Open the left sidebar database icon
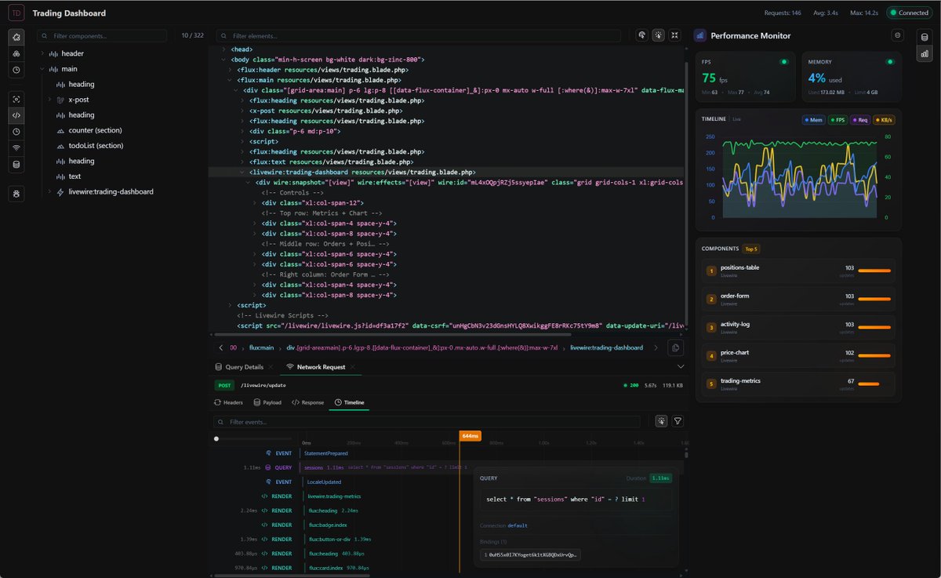The image size is (941, 578). (x=16, y=165)
